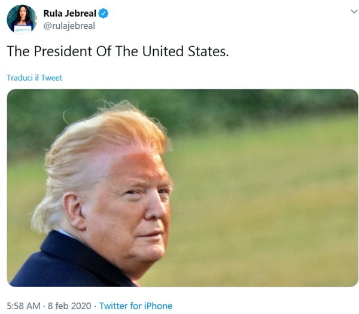Click the tweet text The President Of The United States
Viewport: 359px width, 314px height.
click(118, 51)
